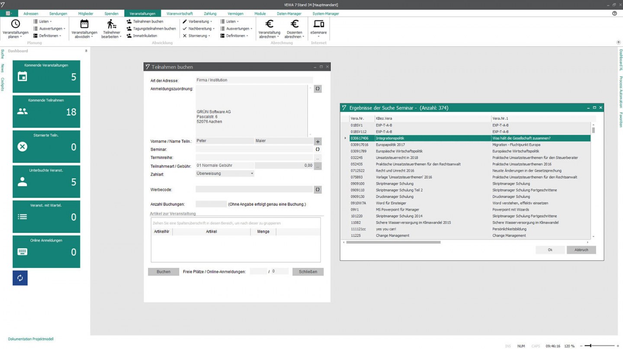
Task: Click the Werbecode input field
Action: point(254,189)
